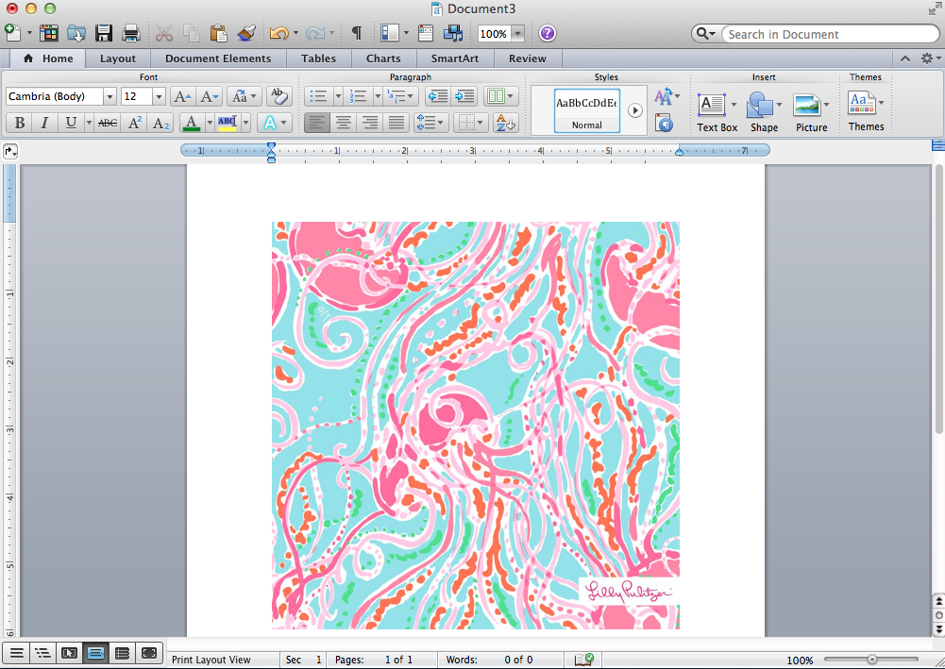
Task: Click the Align Text Left icon
Action: (x=317, y=123)
